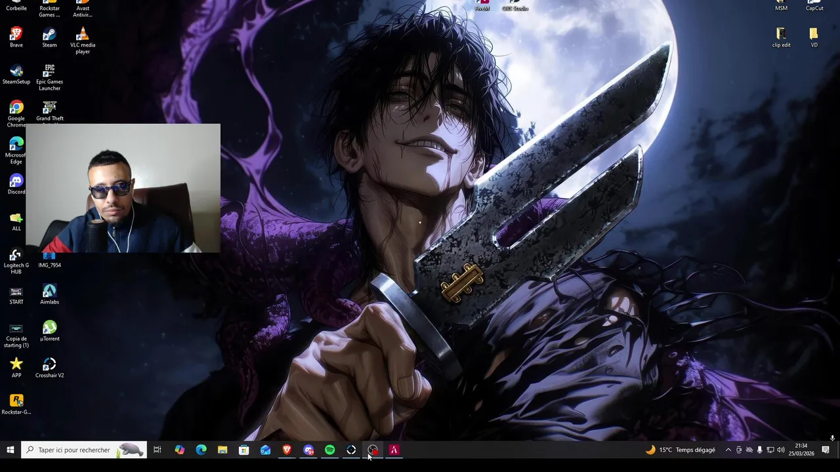Select the Google Chrome desktop shortcut
The height and width of the screenshot is (472, 840).
[16, 114]
